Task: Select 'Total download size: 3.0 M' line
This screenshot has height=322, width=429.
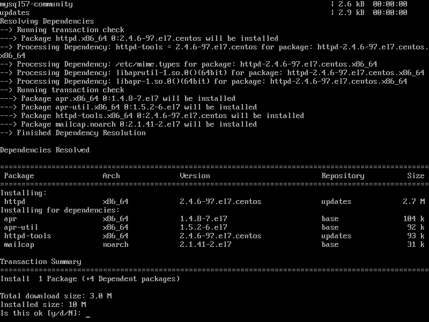Action: click(56, 296)
